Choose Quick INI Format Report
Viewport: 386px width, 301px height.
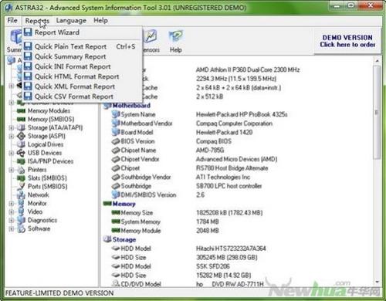pyautogui.click(x=83, y=66)
